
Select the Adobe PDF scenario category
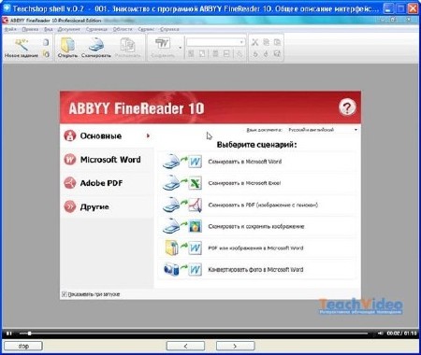[107, 183]
